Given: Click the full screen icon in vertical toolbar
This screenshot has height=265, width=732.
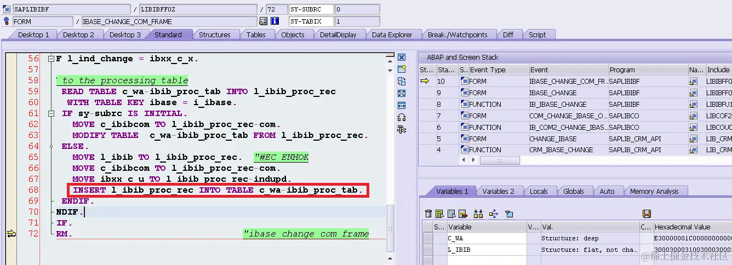Looking at the screenshot, I should [402, 94].
